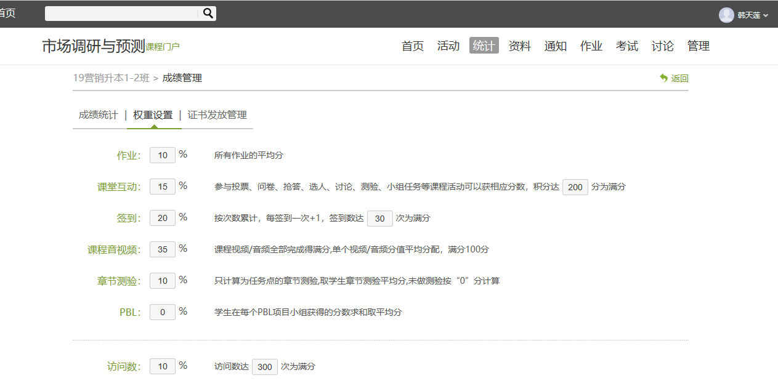This screenshot has height=386, width=778.
Task: Select the 权重设置 tab
Action: (153, 115)
